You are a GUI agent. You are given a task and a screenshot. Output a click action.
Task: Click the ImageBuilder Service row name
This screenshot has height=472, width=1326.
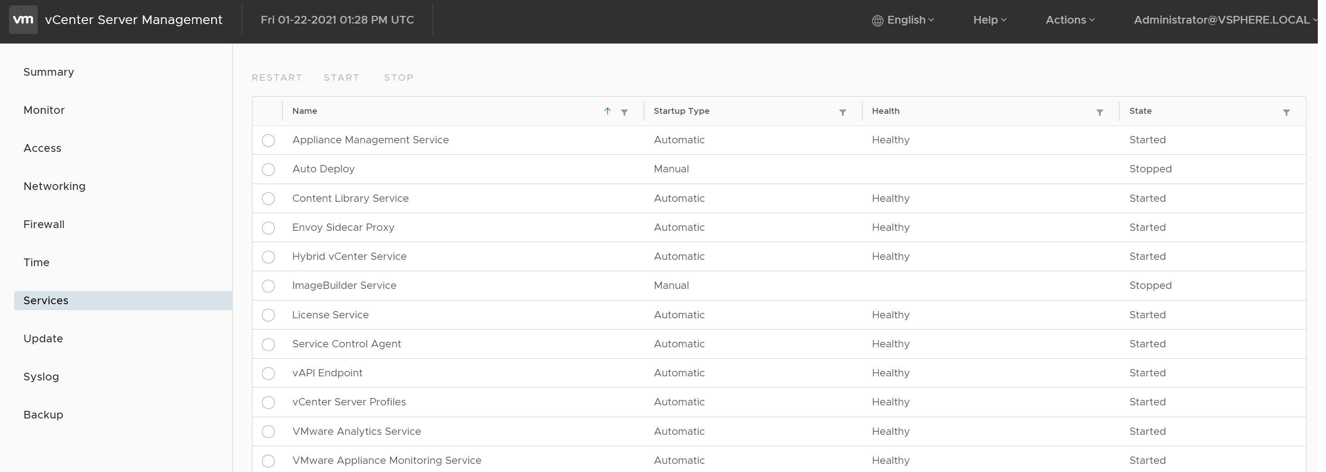click(x=344, y=285)
